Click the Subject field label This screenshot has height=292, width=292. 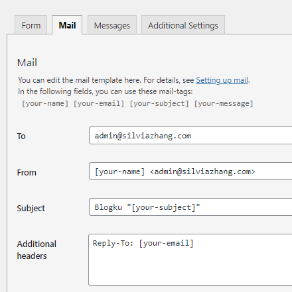tap(31, 209)
